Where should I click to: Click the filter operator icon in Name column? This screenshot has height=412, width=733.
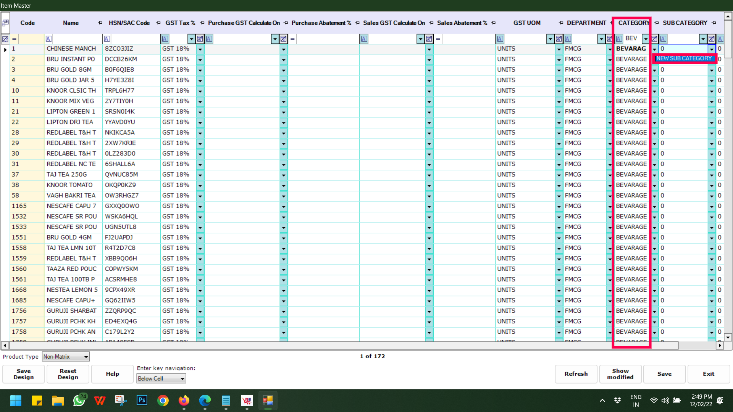click(x=48, y=39)
